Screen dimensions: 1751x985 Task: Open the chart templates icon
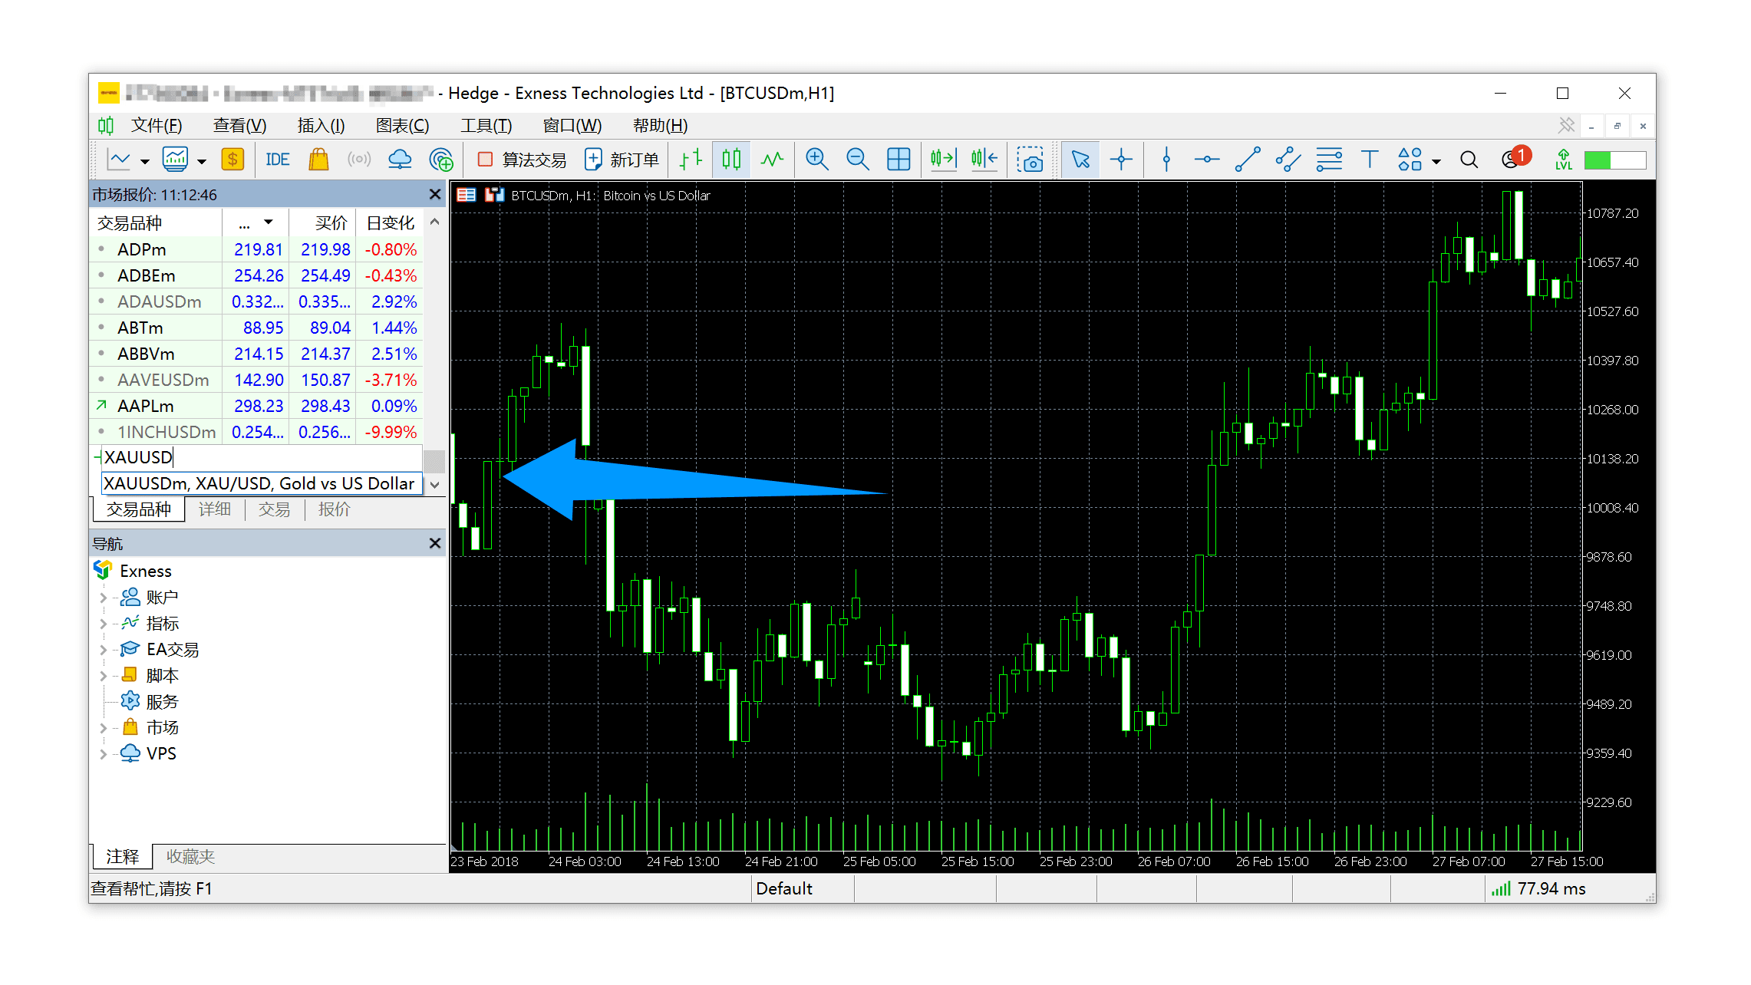click(x=175, y=160)
